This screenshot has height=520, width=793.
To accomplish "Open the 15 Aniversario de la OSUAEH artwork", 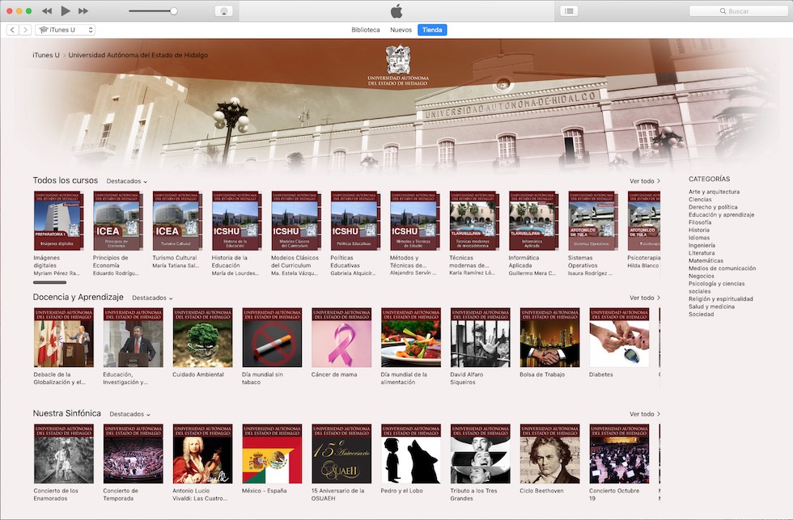I will tap(341, 454).
